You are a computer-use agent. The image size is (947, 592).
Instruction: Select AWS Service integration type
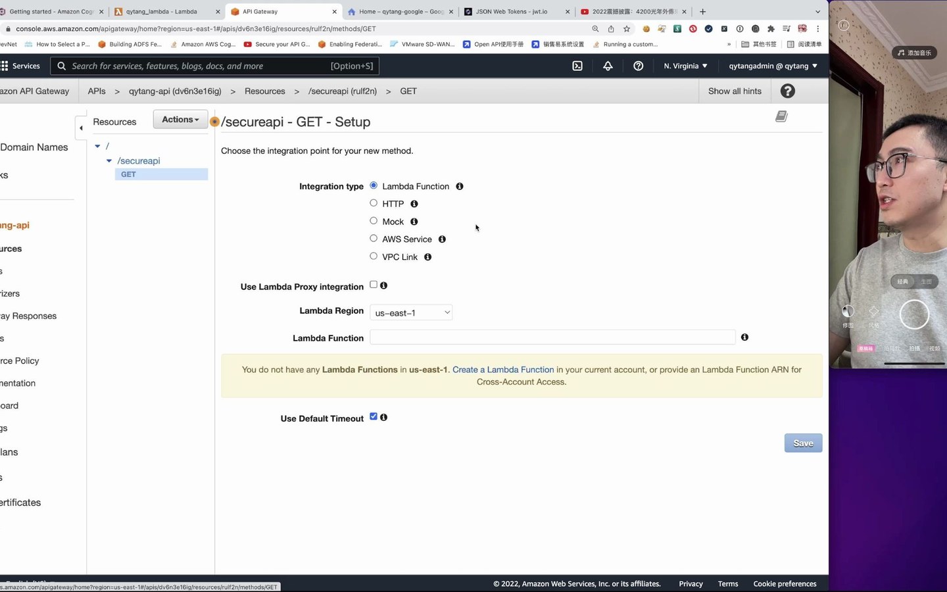click(374, 239)
